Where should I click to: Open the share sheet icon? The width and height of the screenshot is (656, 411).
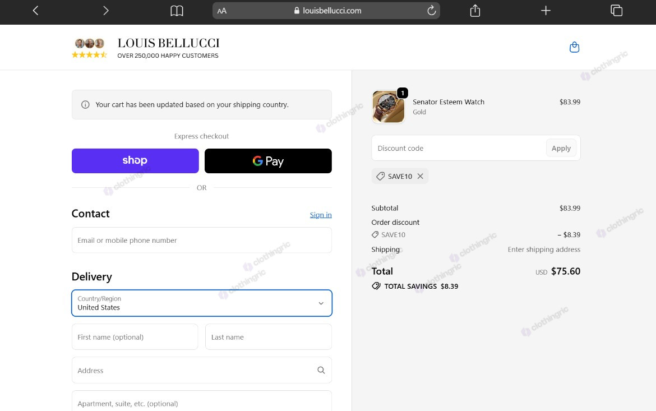point(475,11)
